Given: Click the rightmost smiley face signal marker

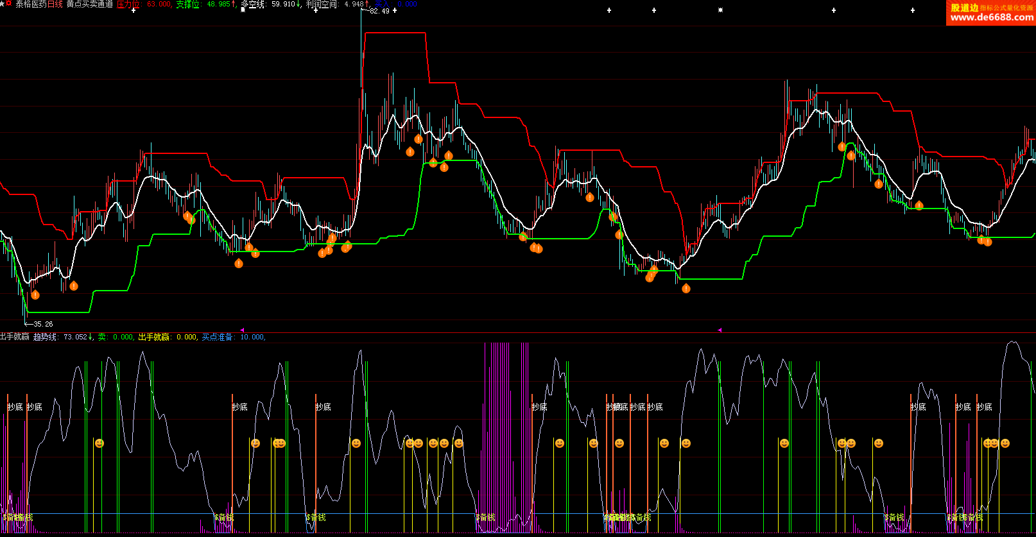Looking at the screenshot, I should coord(1005,443).
